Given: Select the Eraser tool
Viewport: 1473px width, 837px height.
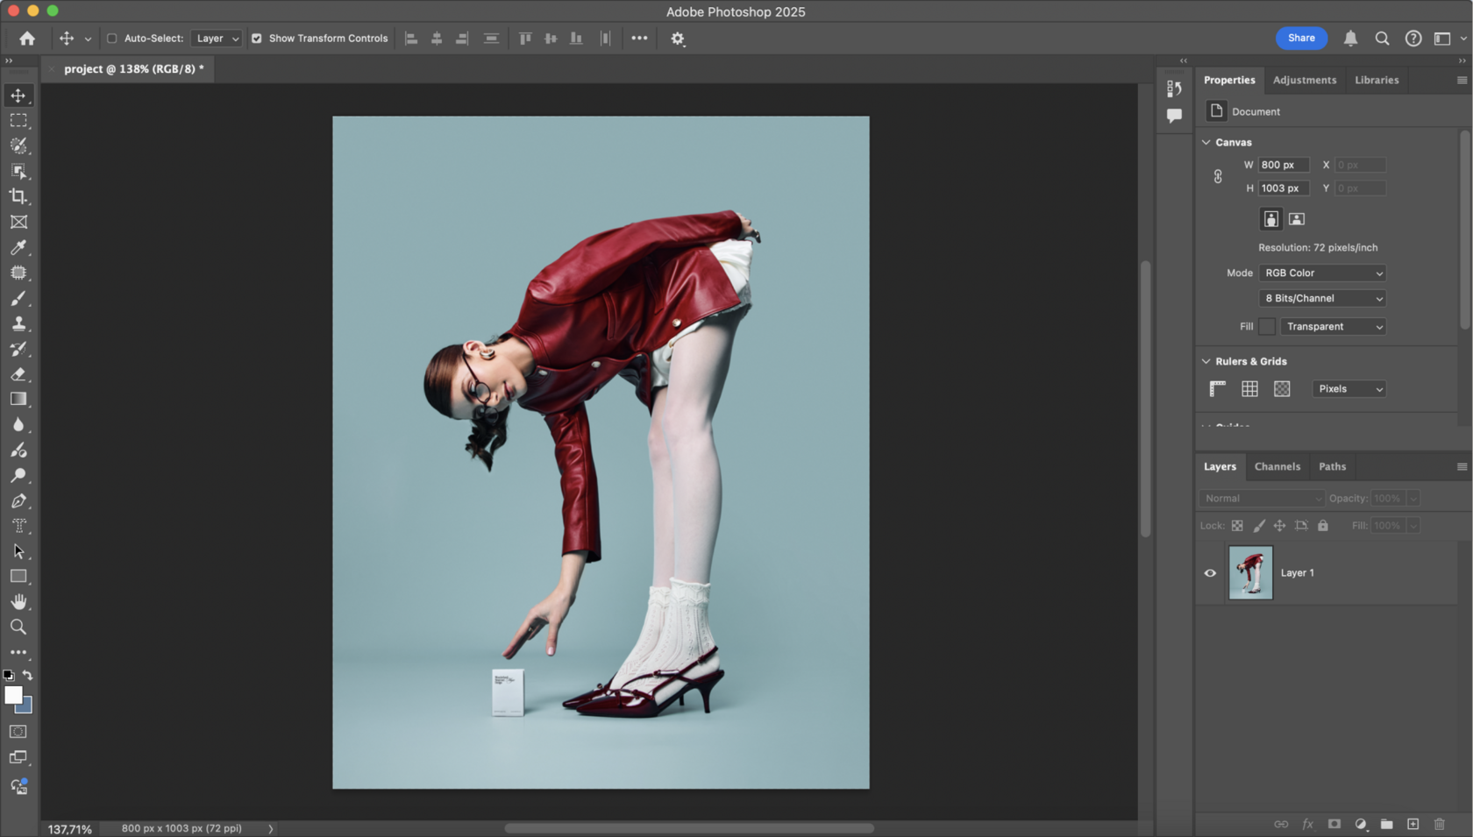Looking at the screenshot, I should point(18,374).
